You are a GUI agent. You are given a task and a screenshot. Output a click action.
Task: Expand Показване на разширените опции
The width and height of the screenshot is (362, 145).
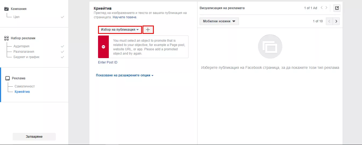[125, 75]
